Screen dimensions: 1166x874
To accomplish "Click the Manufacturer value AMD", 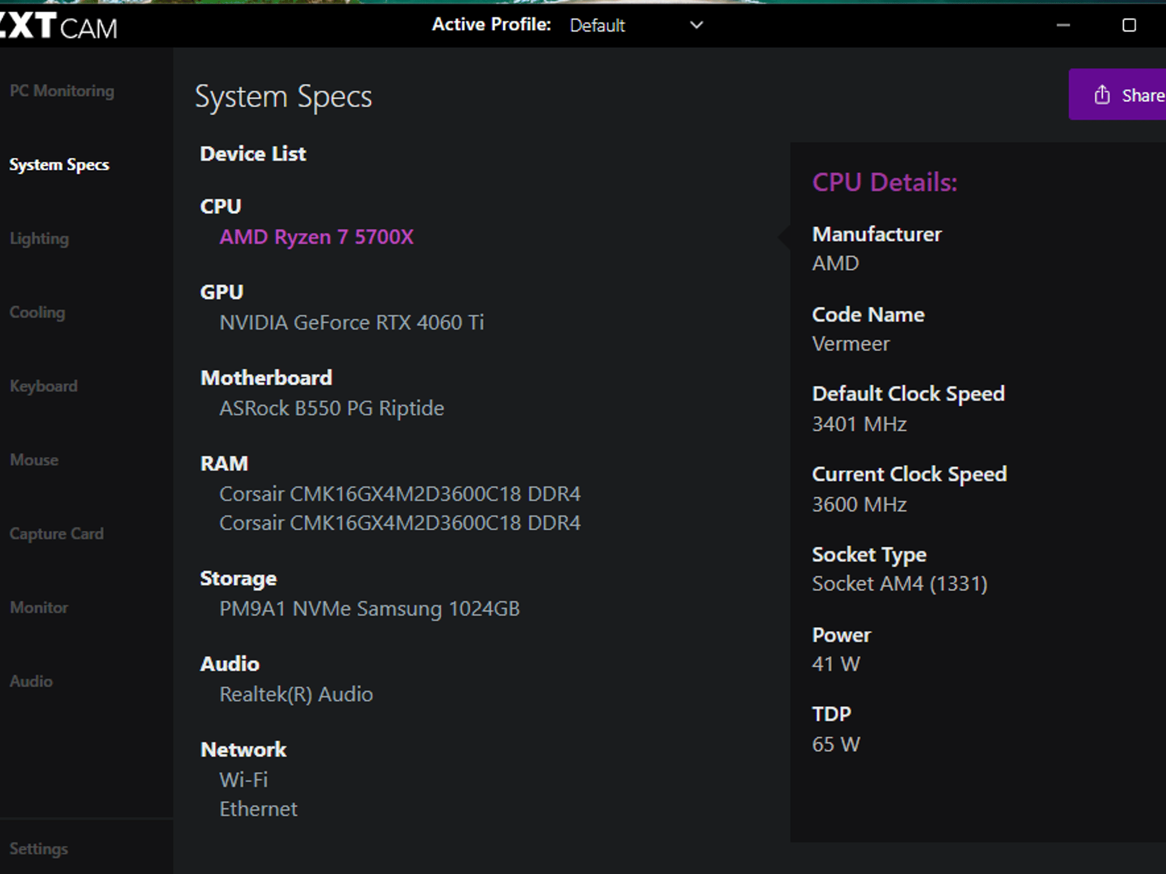I will coord(836,263).
